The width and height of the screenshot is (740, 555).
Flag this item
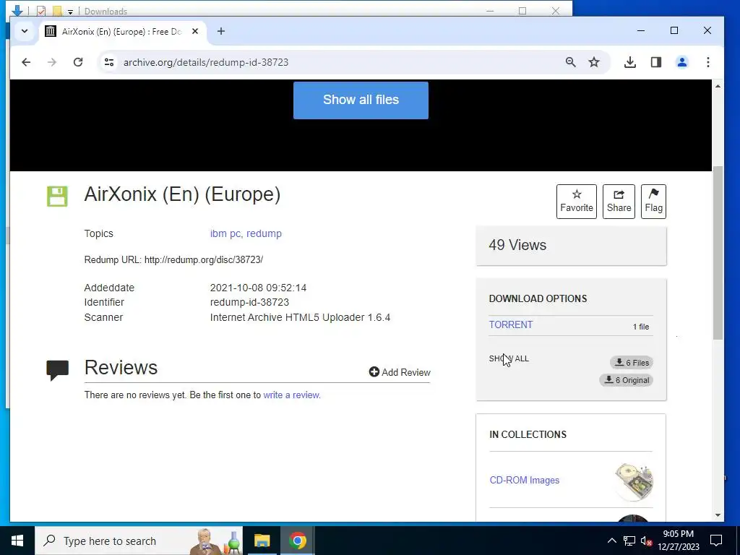(653, 202)
